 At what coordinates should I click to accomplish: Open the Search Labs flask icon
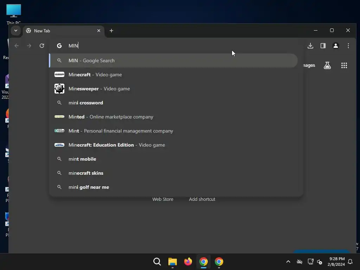[327, 65]
